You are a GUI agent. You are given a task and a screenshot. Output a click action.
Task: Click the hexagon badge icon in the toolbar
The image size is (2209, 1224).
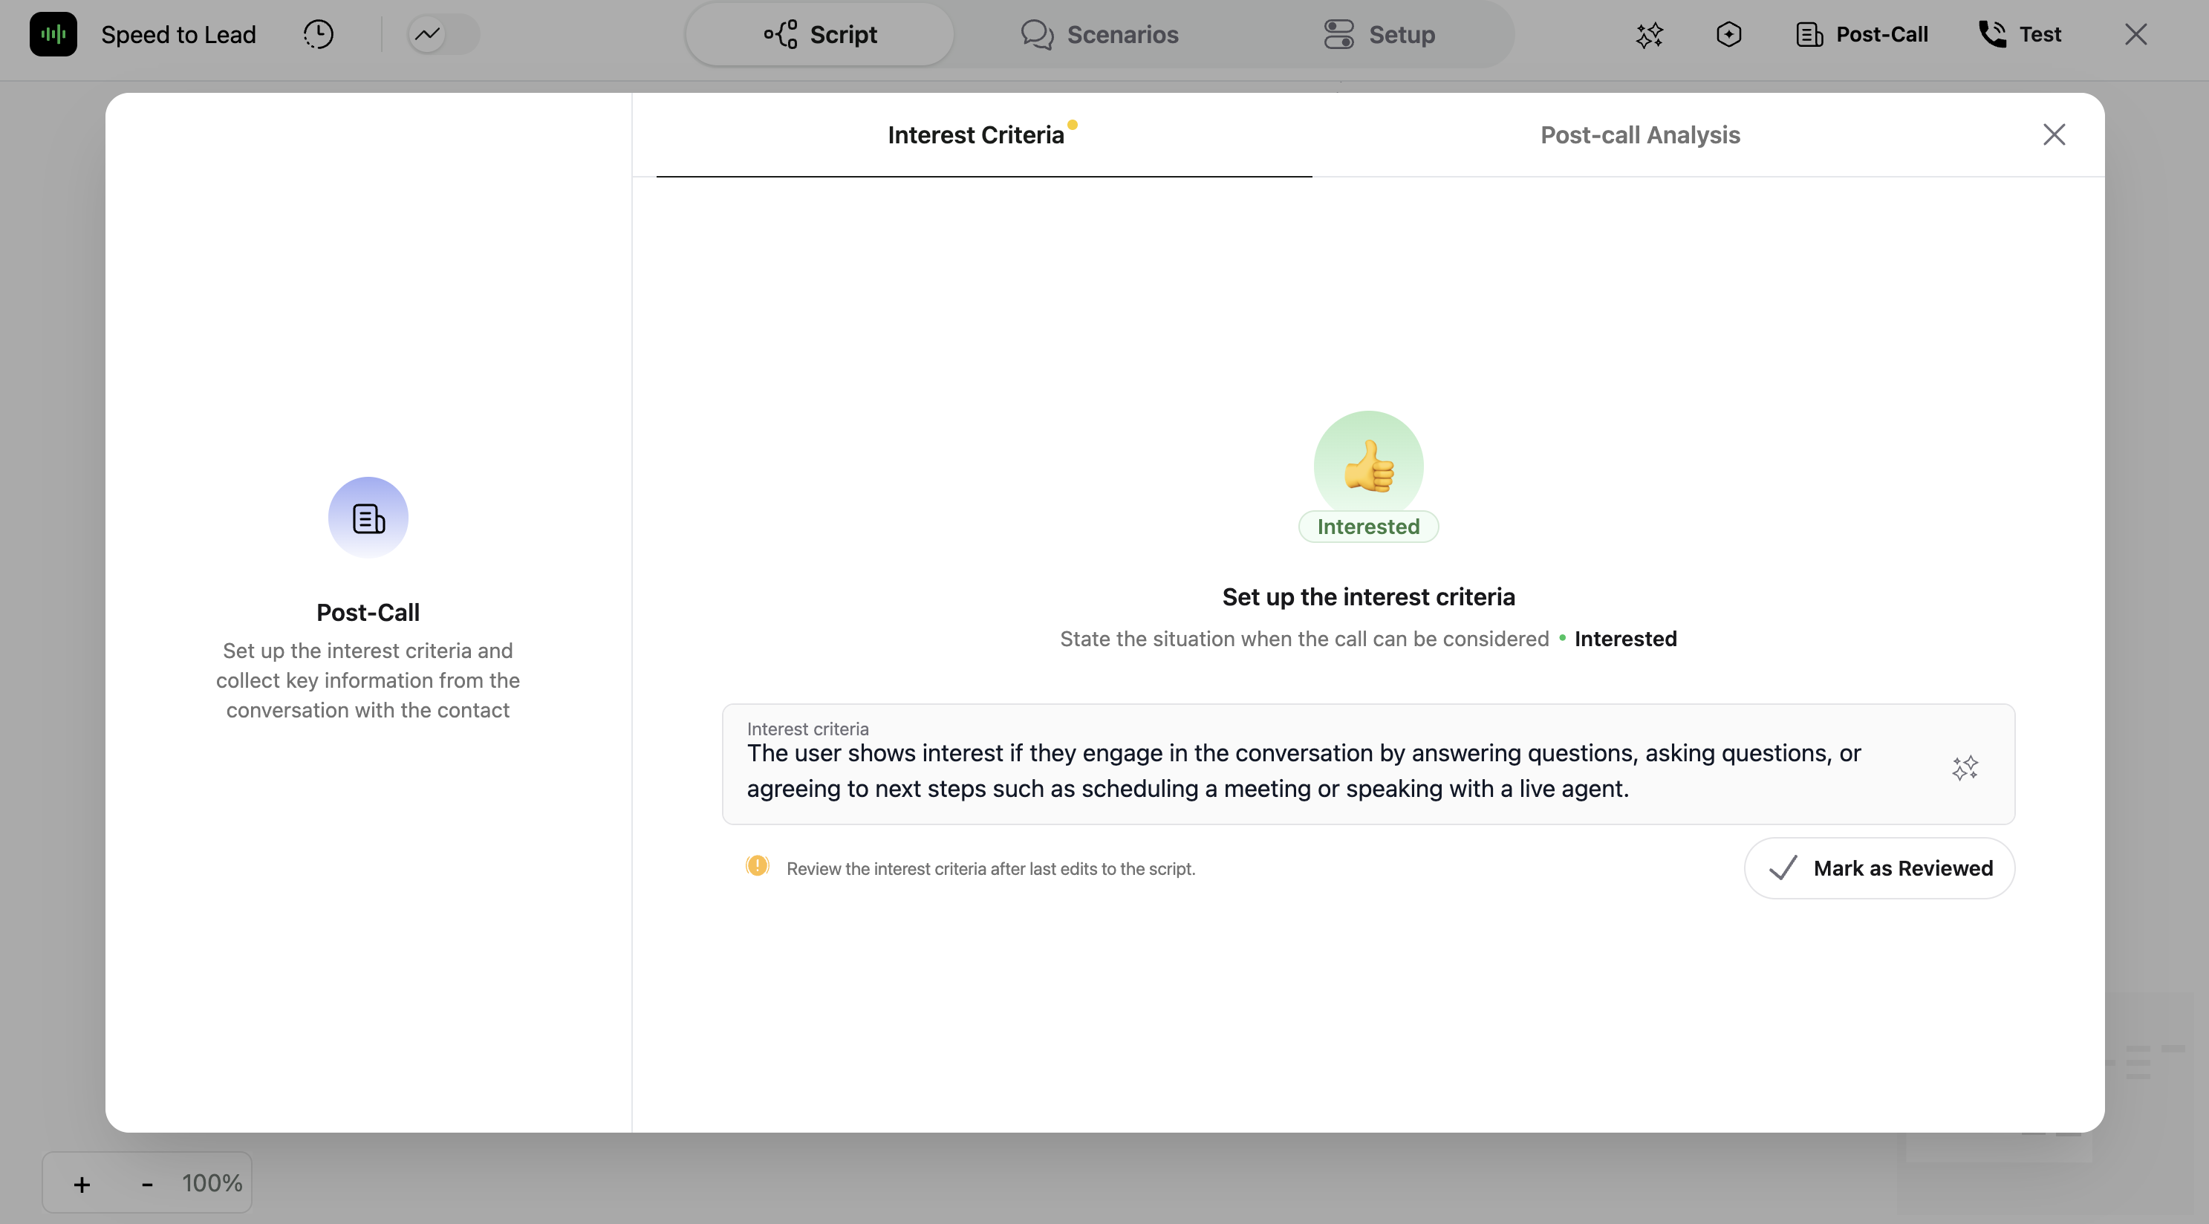1728,35
